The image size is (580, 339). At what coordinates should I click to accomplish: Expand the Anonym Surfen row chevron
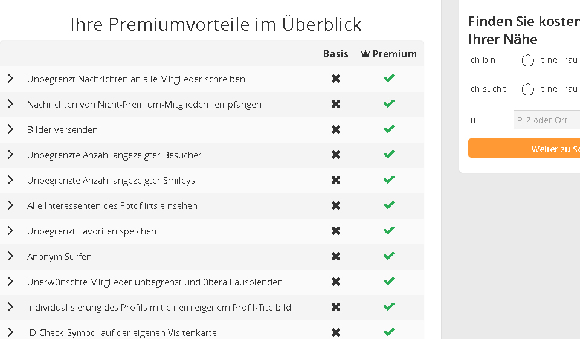(x=10, y=256)
